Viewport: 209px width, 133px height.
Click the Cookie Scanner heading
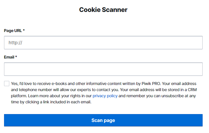click(103, 10)
